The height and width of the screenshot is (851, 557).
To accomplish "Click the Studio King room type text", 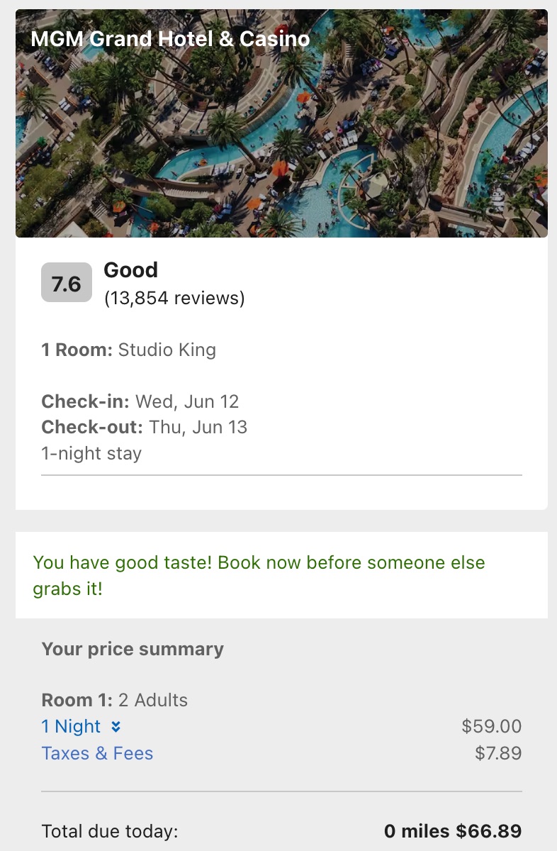I will click(167, 350).
